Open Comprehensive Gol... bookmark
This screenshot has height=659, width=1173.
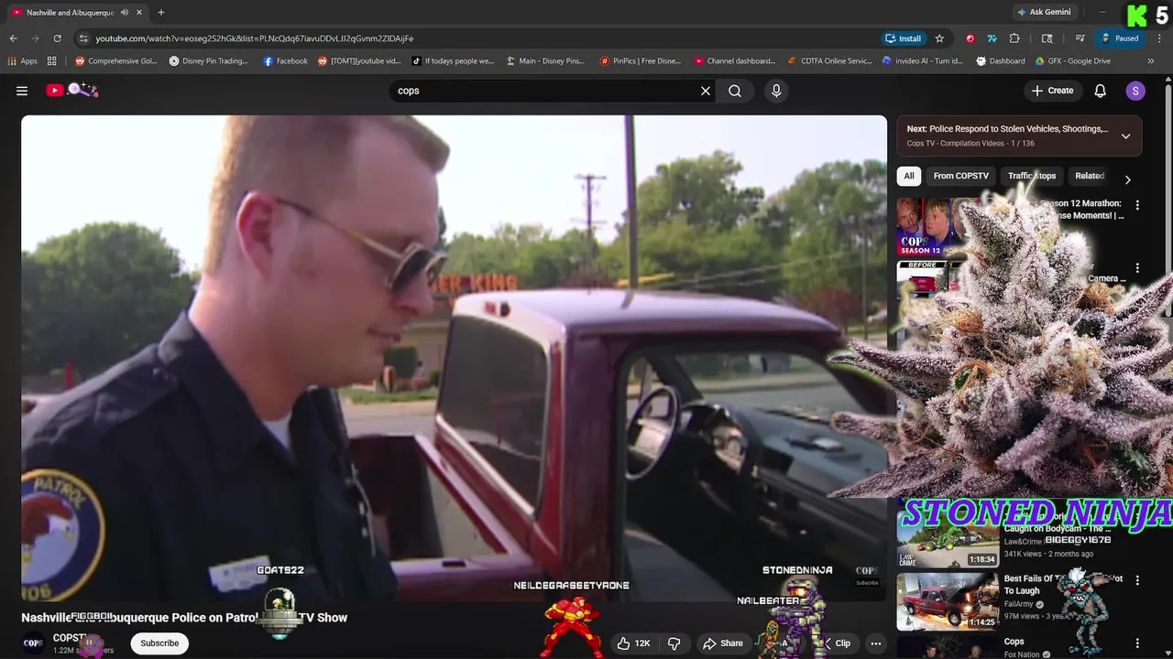115,61
